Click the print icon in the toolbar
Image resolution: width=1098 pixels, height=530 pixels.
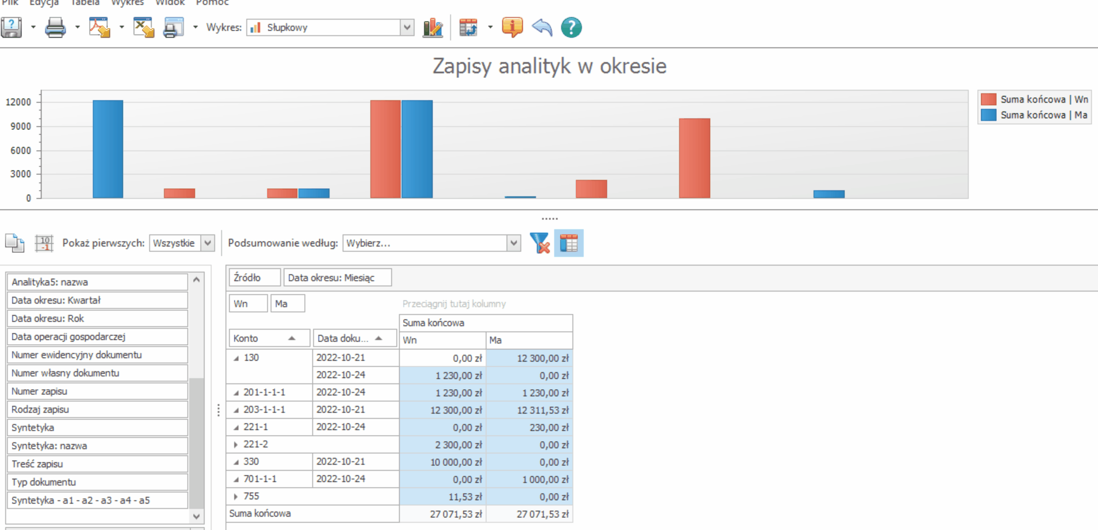(x=56, y=27)
